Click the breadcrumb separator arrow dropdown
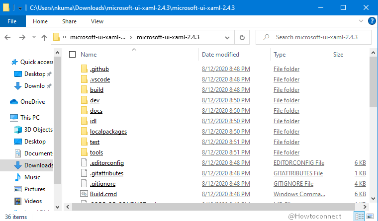This screenshot has width=378, height=221. [131, 37]
